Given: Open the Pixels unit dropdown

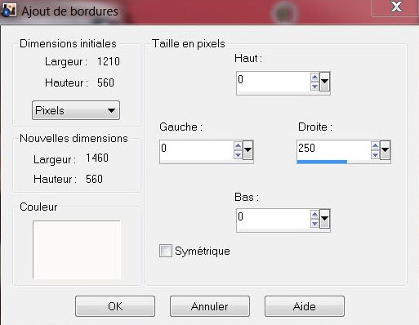Looking at the screenshot, I should coord(76,110).
